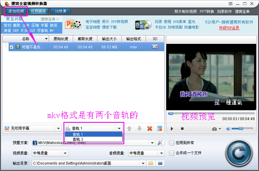Click the 3D effect icon in file row

click(x=155, y=47)
